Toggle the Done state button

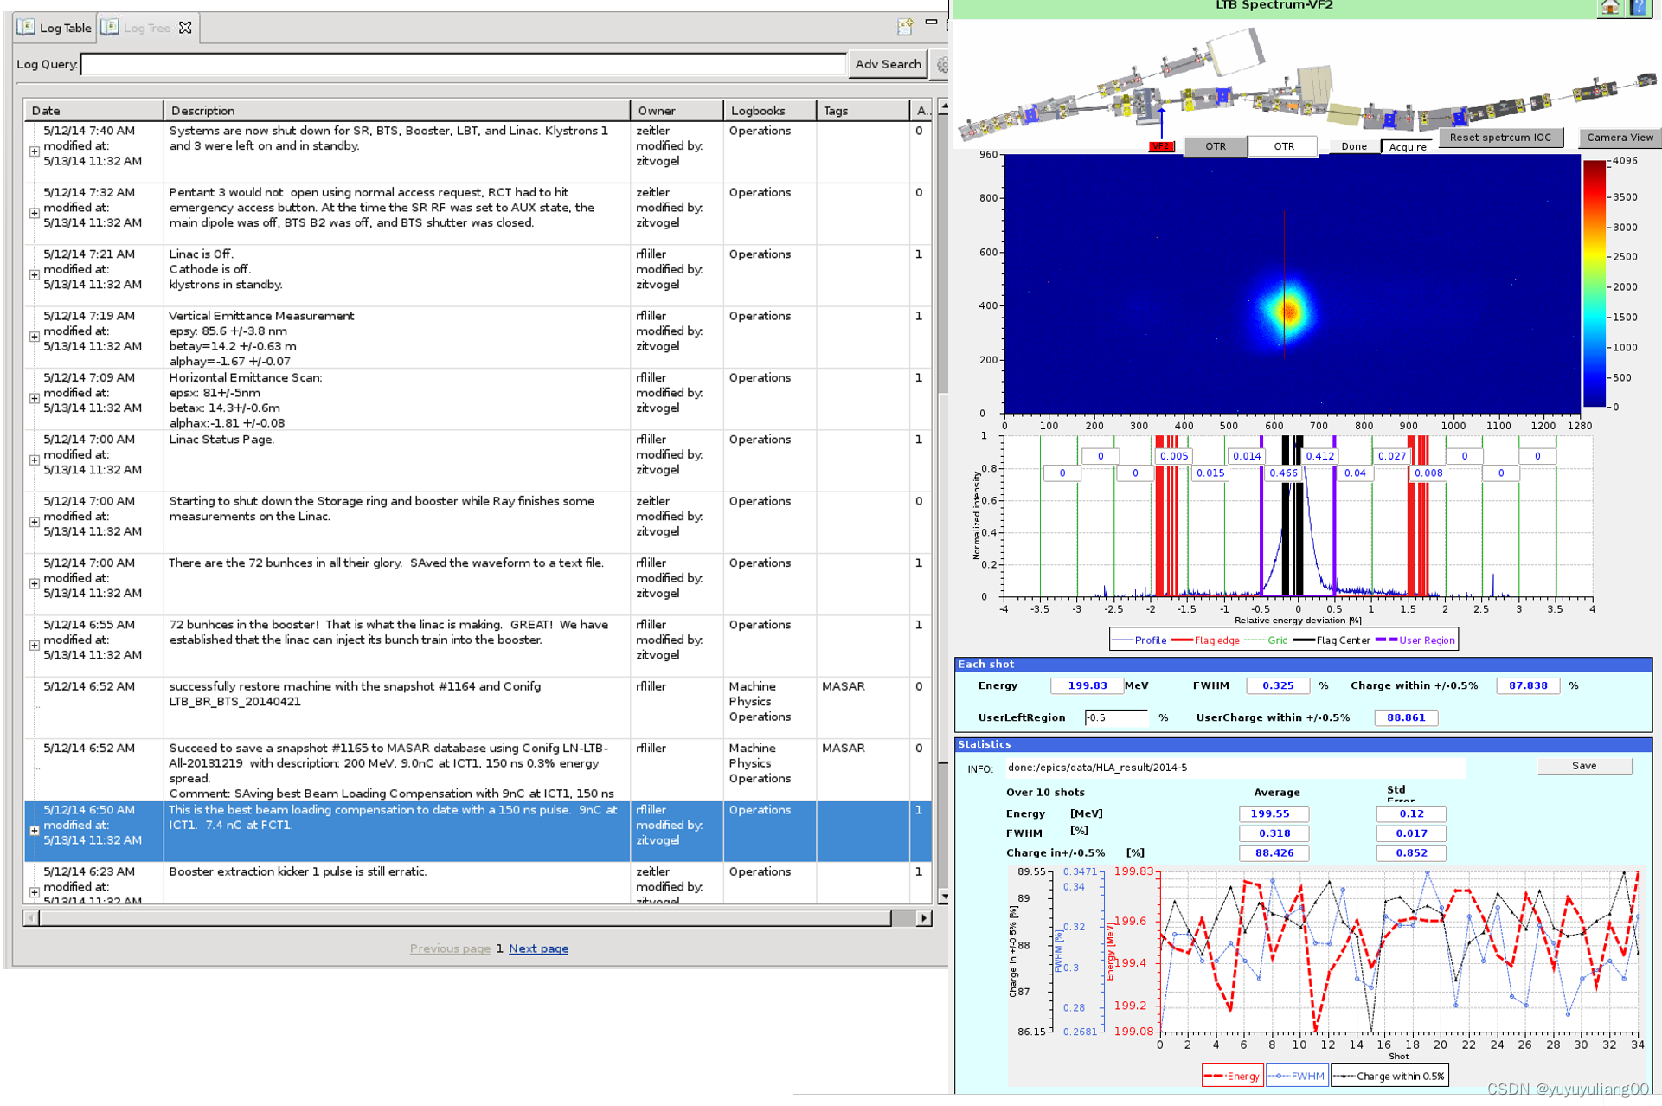(1354, 146)
